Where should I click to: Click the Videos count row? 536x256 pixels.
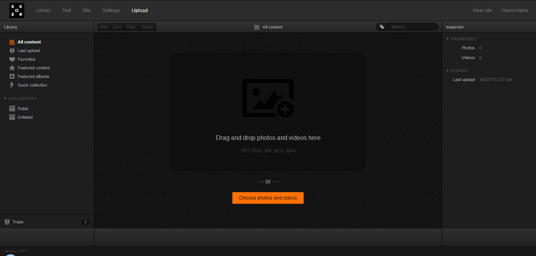tap(472, 58)
